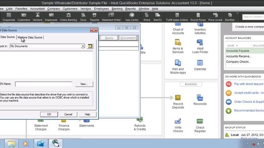Open the Accountant menu
The height and width of the screenshot is (148, 264).
click(x=37, y=9)
